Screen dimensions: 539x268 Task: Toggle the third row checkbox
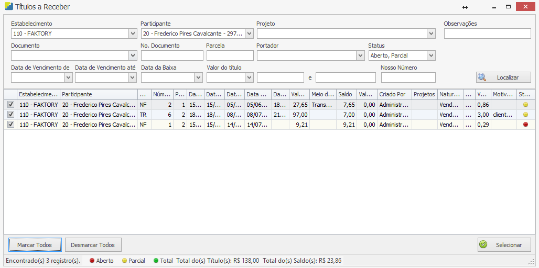(x=11, y=125)
